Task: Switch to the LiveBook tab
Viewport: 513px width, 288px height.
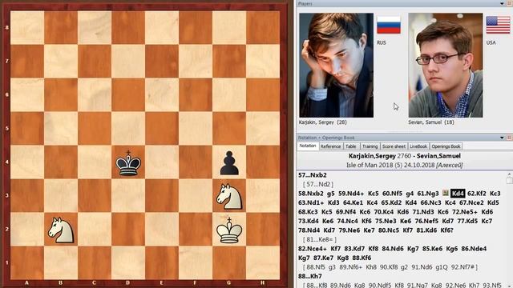Action: (x=418, y=146)
